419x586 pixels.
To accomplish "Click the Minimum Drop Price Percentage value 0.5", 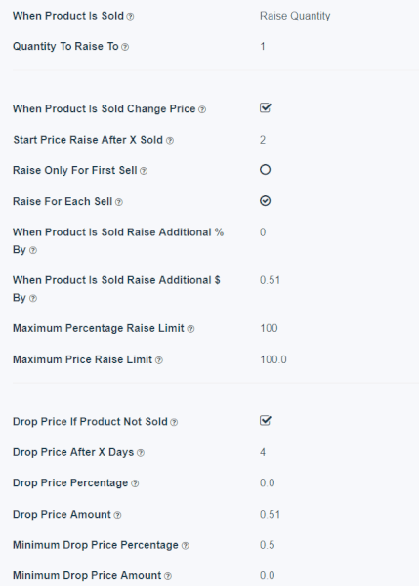I will (x=268, y=545).
